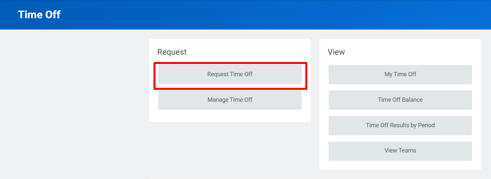Image resolution: width=491 pixels, height=179 pixels.
Task: Click the partially visible panel at bottom edge
Action: click(x=315, y=178)
